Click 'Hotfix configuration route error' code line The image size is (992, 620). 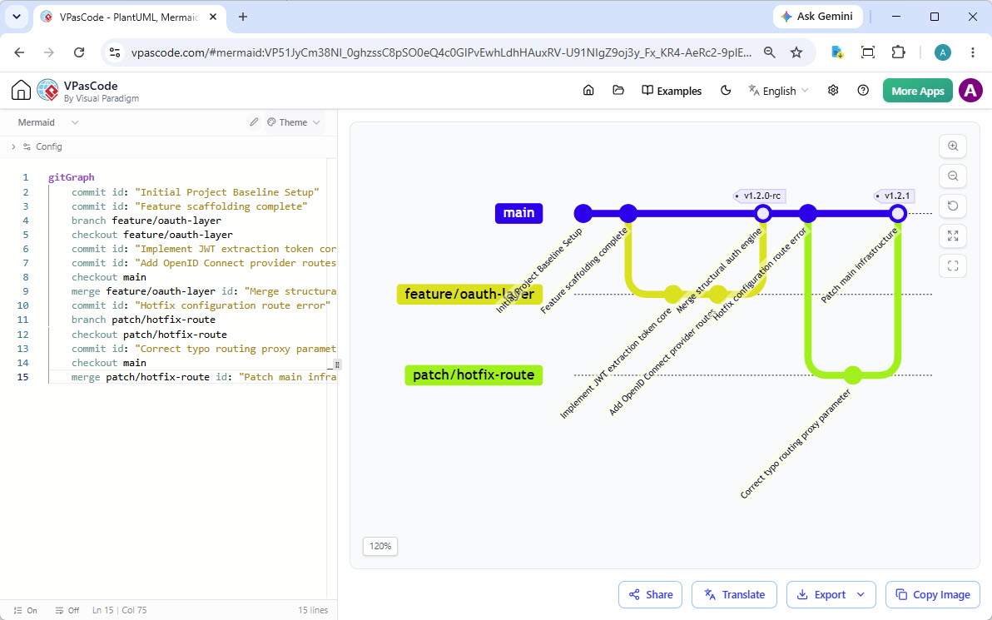[x=201, y=305]
